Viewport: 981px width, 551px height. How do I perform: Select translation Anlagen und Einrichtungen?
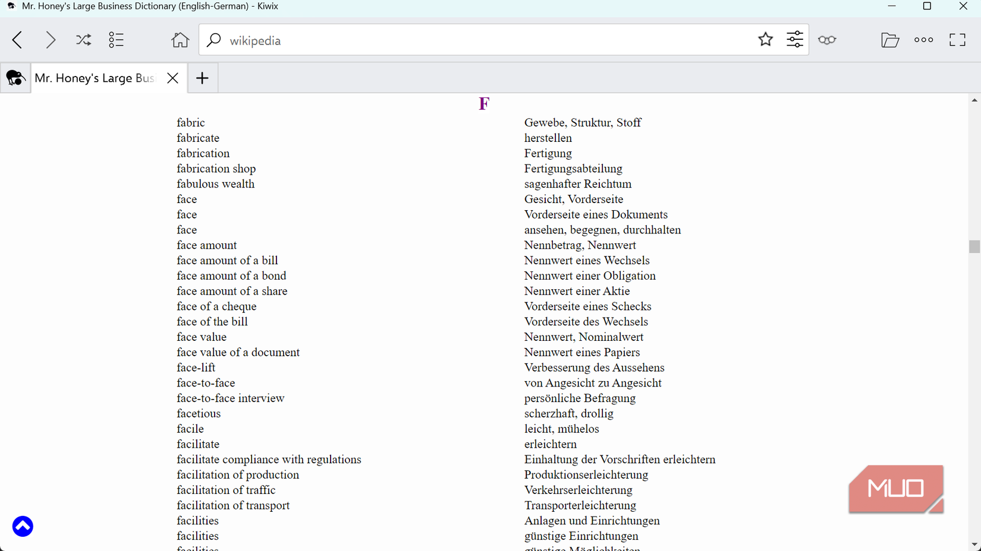coord(592,521)
